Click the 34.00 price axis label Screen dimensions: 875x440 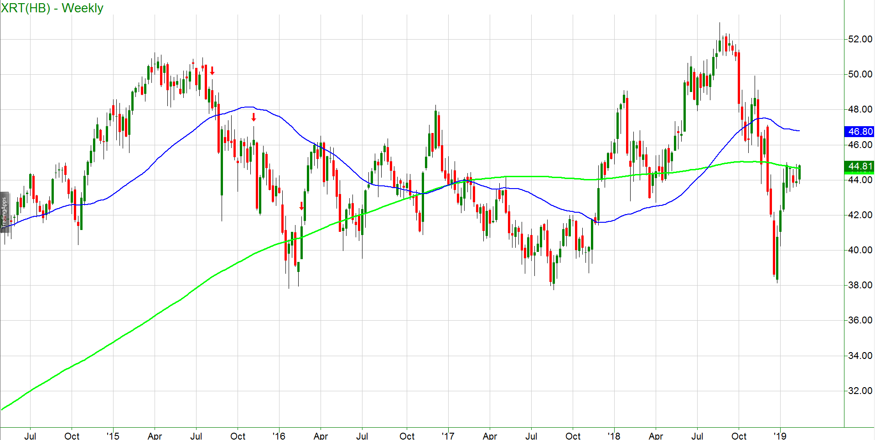click(859, 356)
